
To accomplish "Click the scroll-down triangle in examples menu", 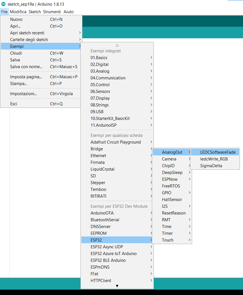I will click(x=117, y=286).
